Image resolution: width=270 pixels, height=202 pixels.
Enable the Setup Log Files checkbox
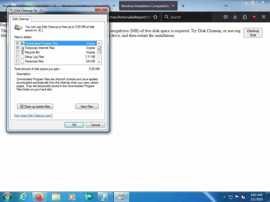[x=17, y=56]
